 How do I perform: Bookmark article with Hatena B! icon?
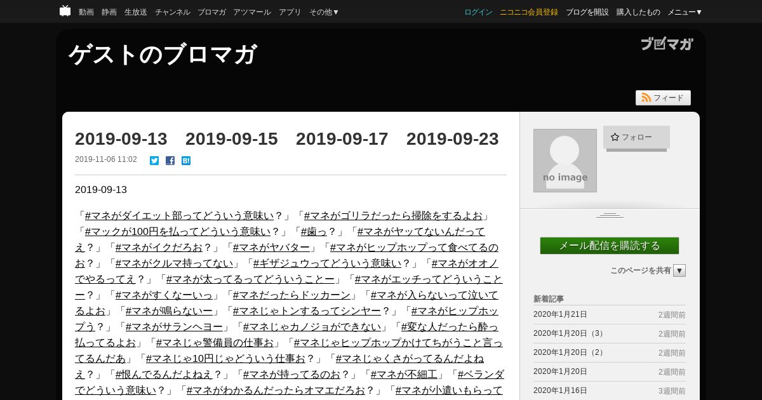(186, 161)
